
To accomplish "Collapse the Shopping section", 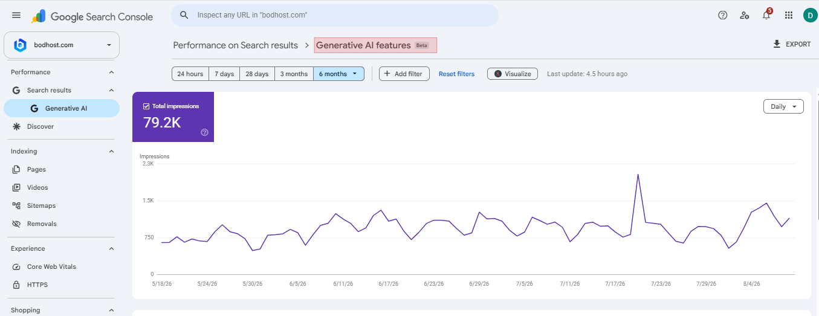I will (x=111, y=310).
